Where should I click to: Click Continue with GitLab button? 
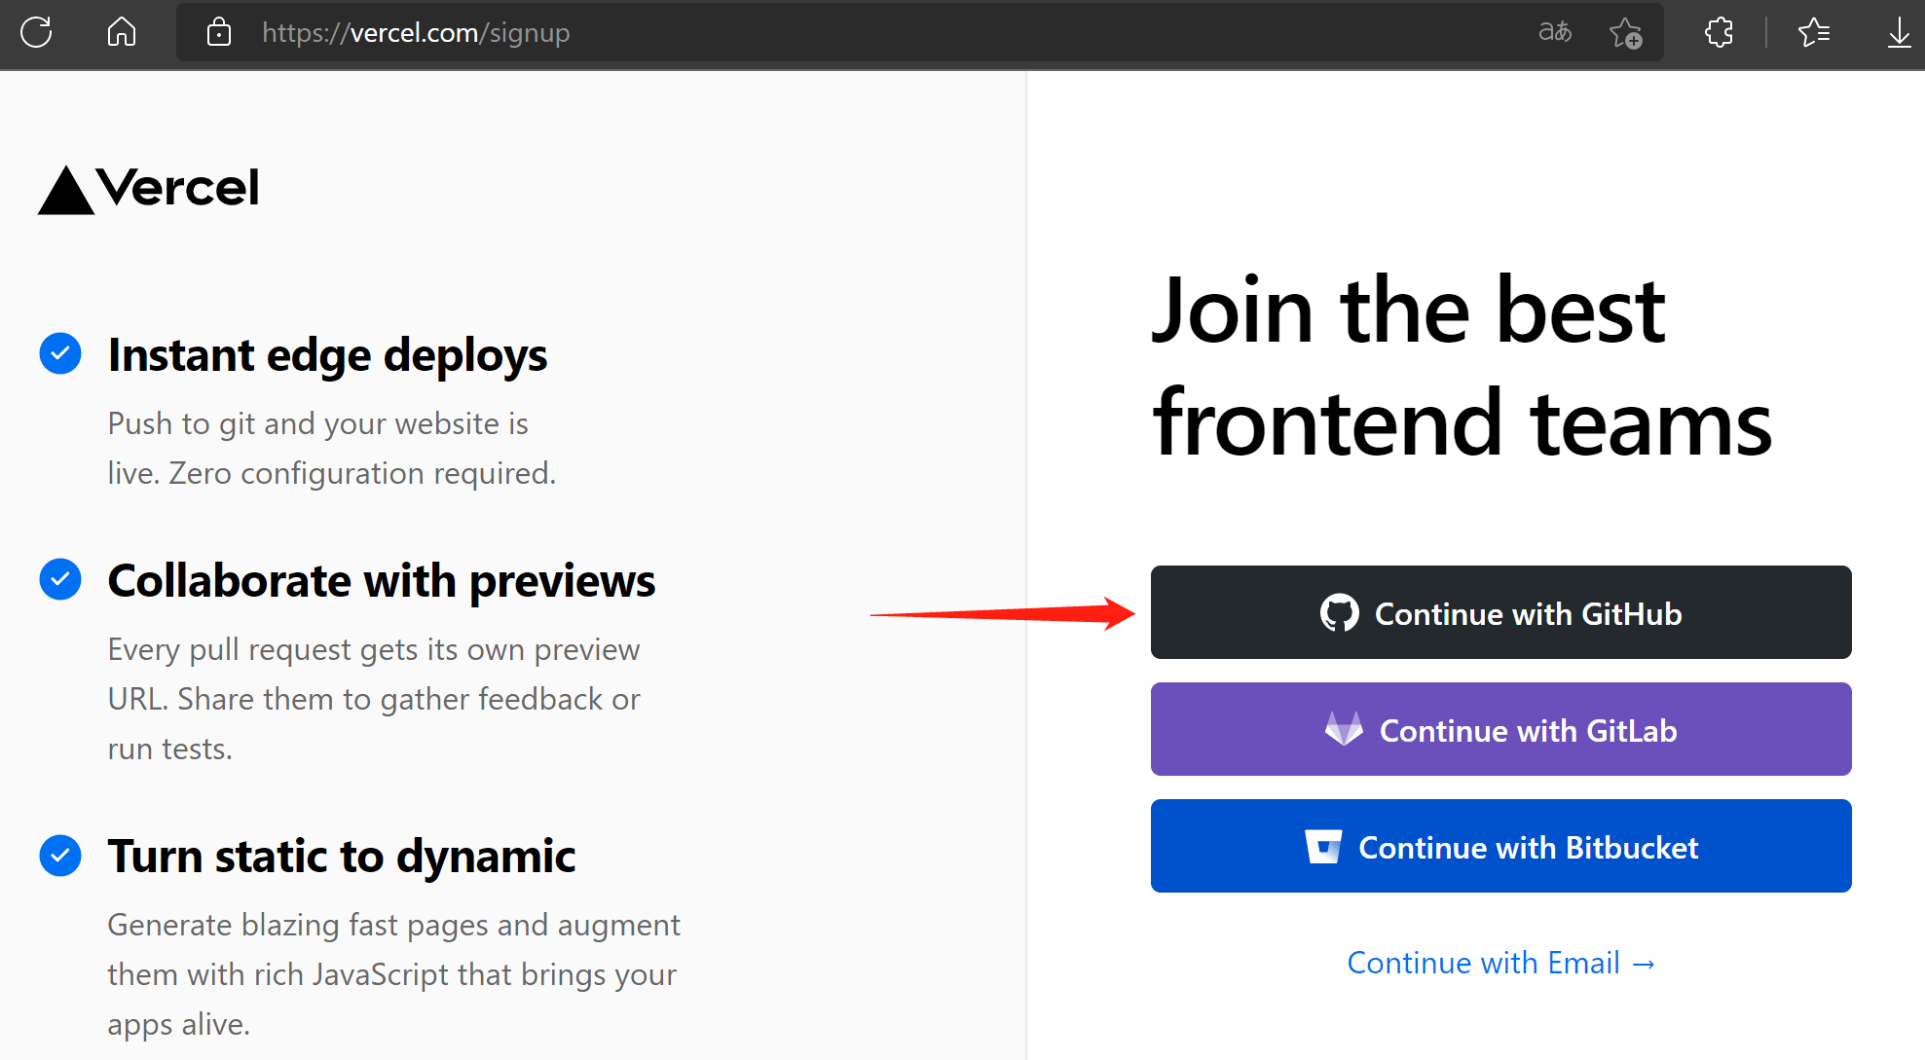pos(1500,729)
